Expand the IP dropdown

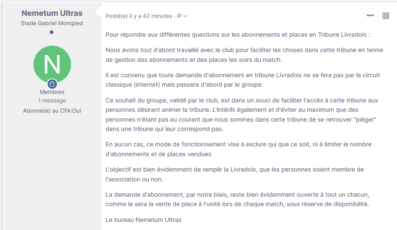182,16
